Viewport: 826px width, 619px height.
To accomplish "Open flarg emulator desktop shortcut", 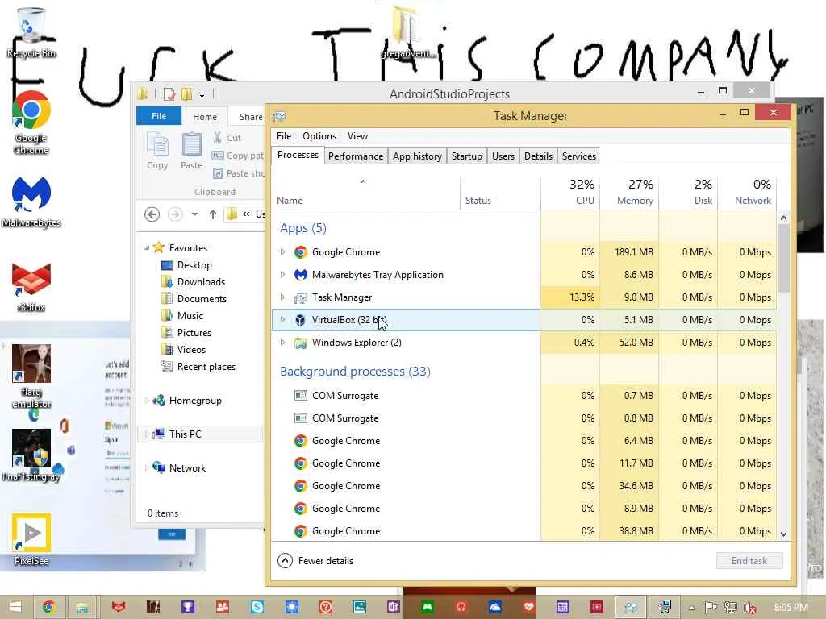I will point(31,376).
